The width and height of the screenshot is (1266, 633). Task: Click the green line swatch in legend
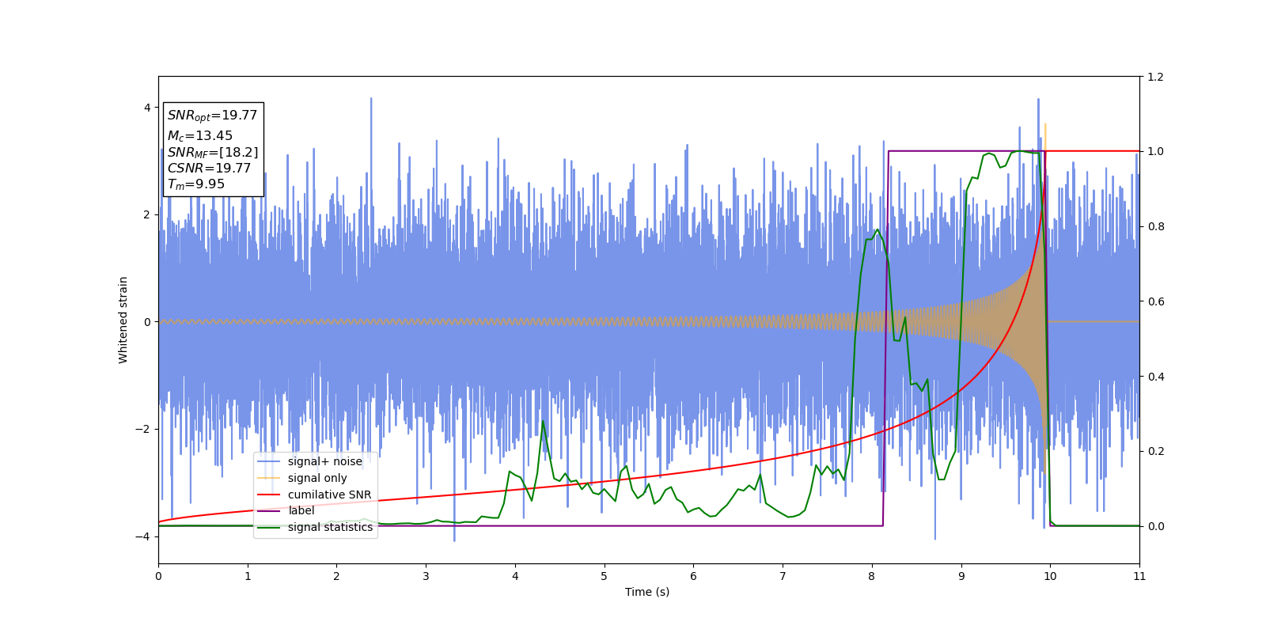click(x=269, y=527)
